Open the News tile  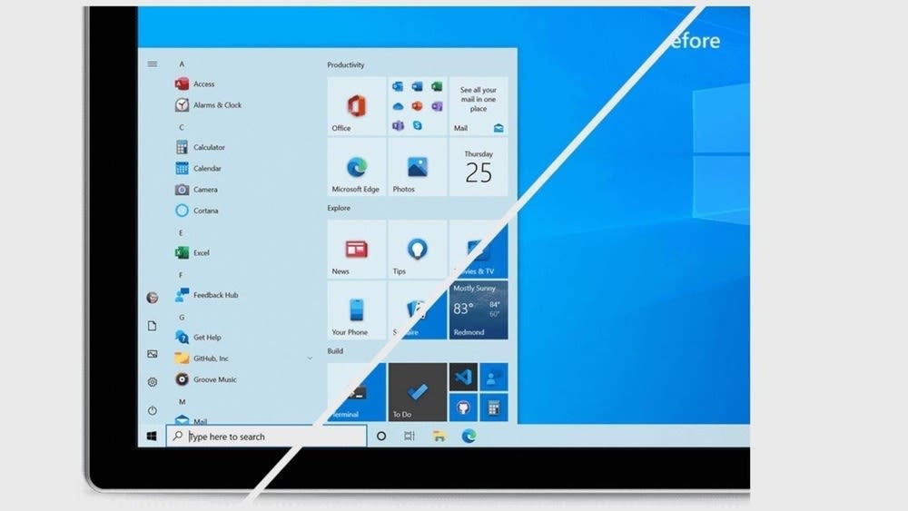(x=357, y=250)
